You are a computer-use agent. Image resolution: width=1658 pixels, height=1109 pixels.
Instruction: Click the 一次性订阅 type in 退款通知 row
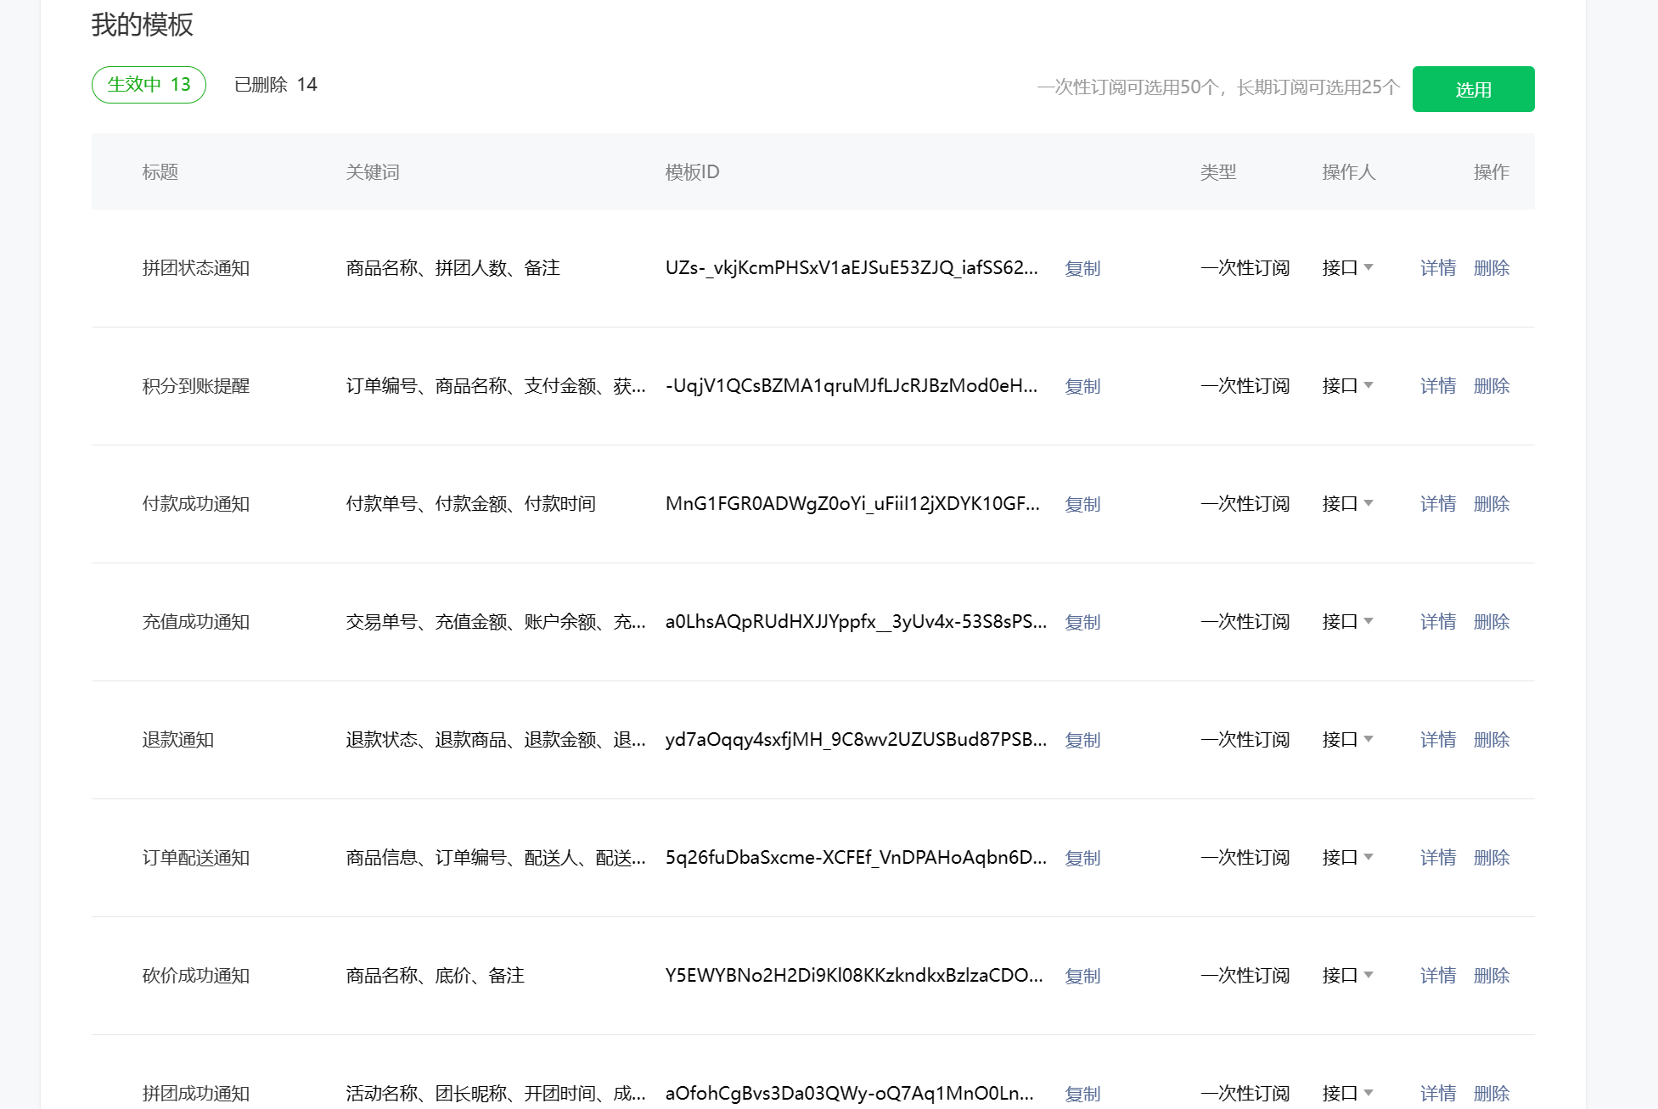[1245, 740]
